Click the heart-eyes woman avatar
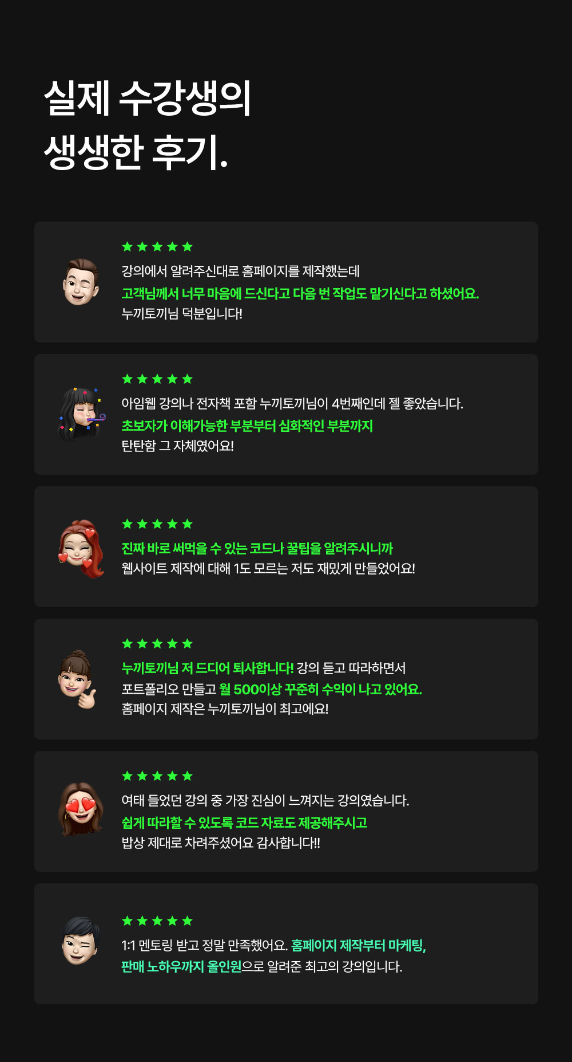Viewport: 572px width, 1062px height. click(81, 809)
